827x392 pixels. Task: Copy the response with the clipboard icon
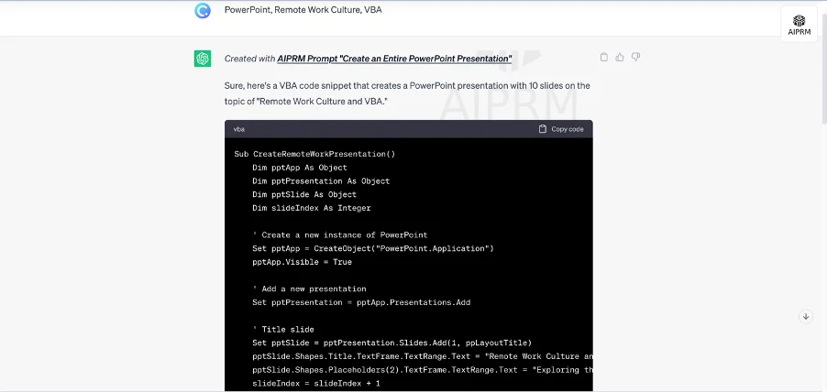click(x=604, y=57)
